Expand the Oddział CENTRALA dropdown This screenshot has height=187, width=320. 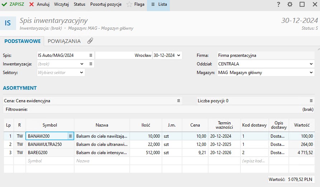click(311, 64)
